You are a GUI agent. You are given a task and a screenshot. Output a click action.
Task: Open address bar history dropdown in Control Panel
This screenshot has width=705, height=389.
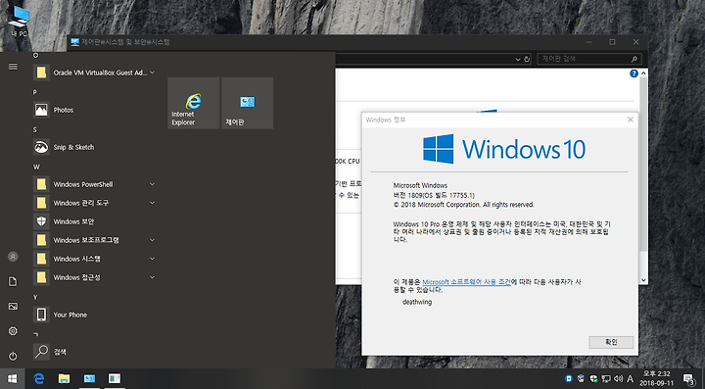(518, 59)
